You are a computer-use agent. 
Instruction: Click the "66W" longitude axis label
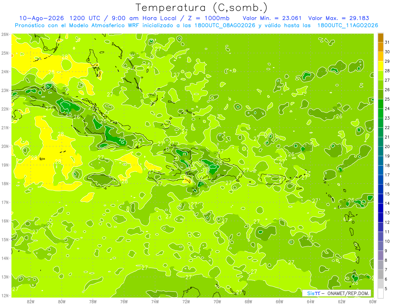(x=280, y=301)
